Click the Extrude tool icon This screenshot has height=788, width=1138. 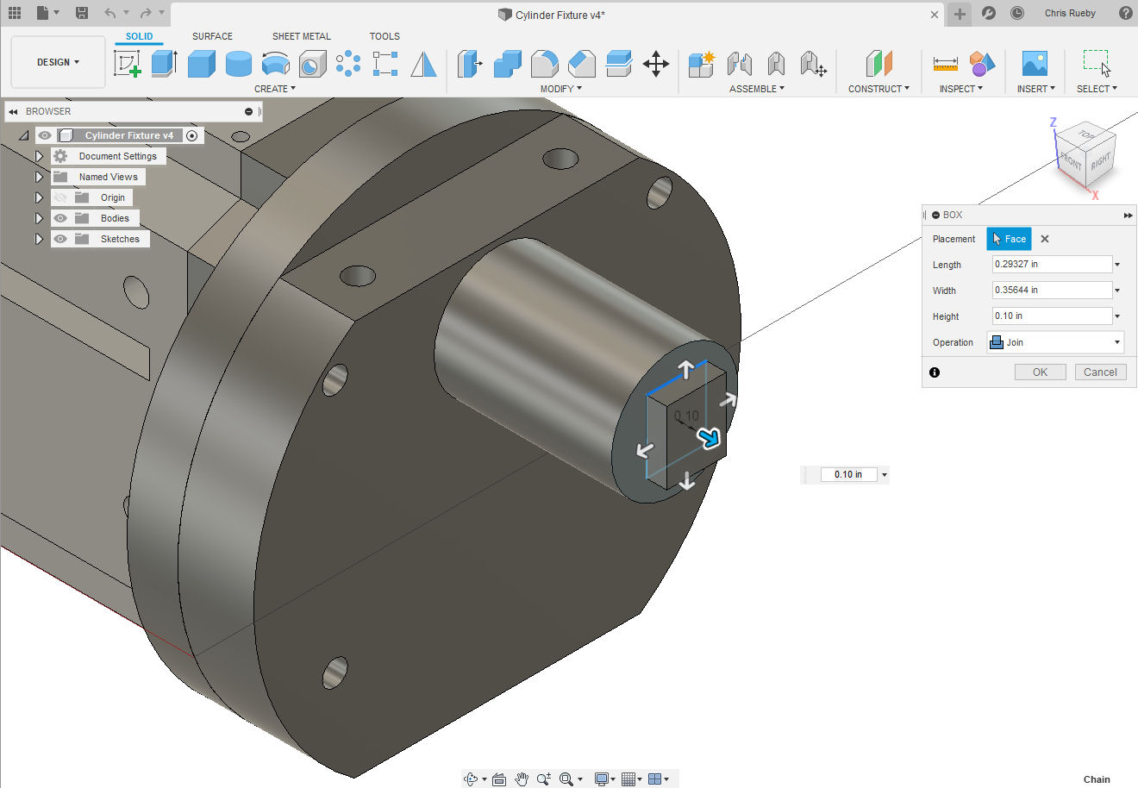[x=165, y=64]
